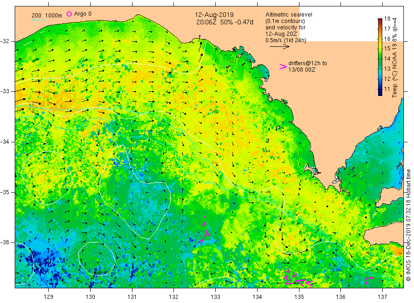
Task: Click the magenta Argo 0 circle marker
Action: tap(69, 14)
